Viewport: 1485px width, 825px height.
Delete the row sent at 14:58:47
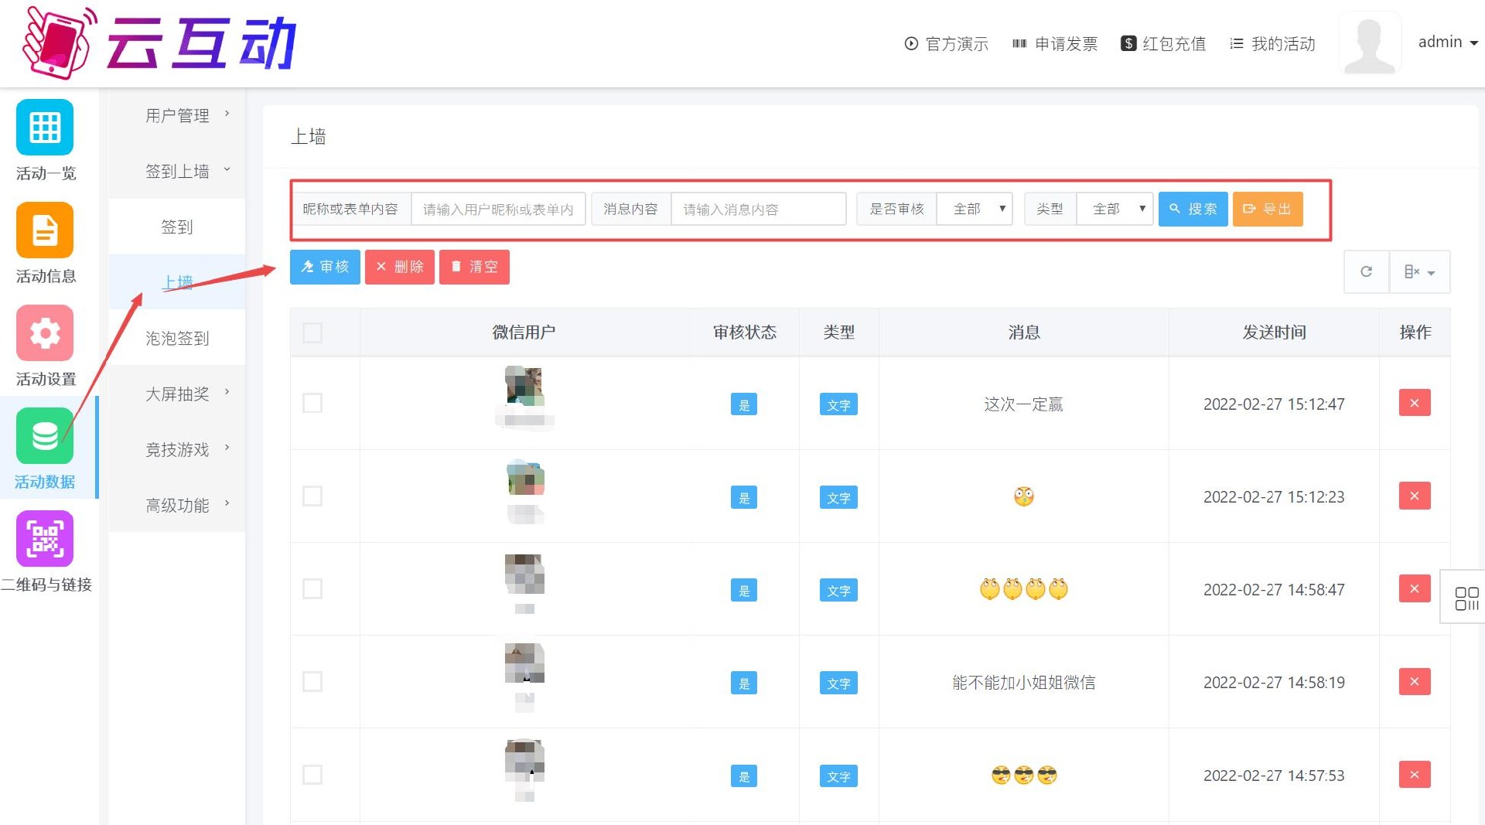(1415, 588)
